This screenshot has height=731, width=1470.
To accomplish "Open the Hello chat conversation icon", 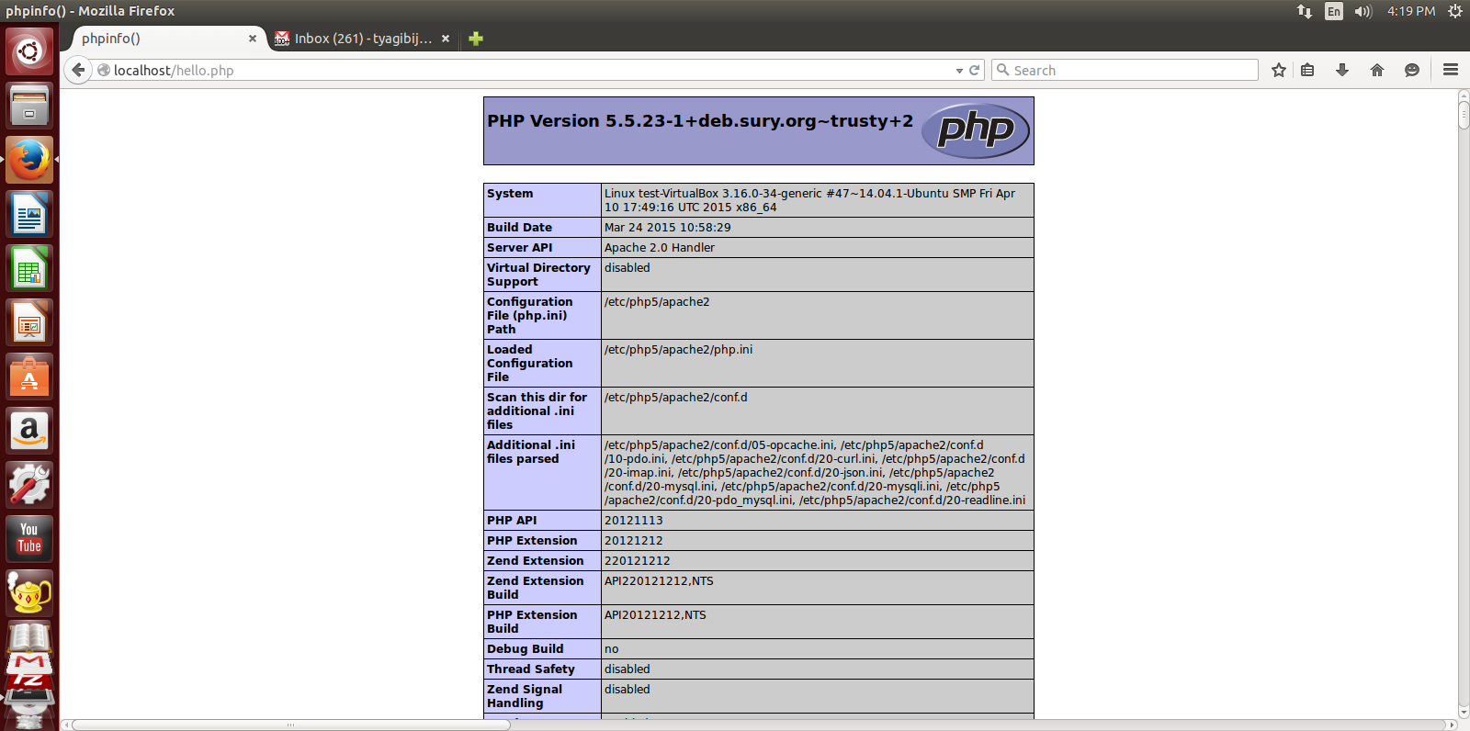I will 1412,70.
